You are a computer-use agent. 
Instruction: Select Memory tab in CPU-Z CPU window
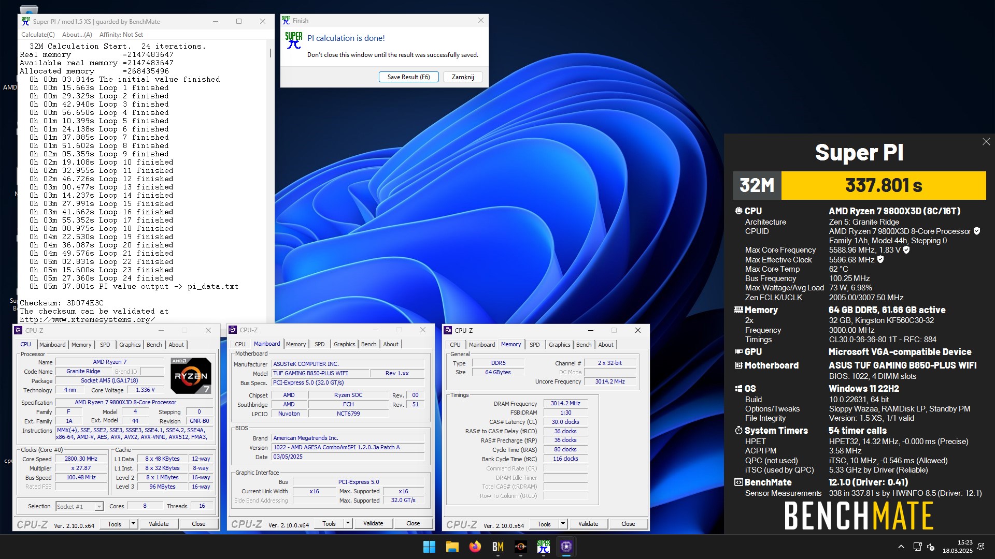pos(81,345)
